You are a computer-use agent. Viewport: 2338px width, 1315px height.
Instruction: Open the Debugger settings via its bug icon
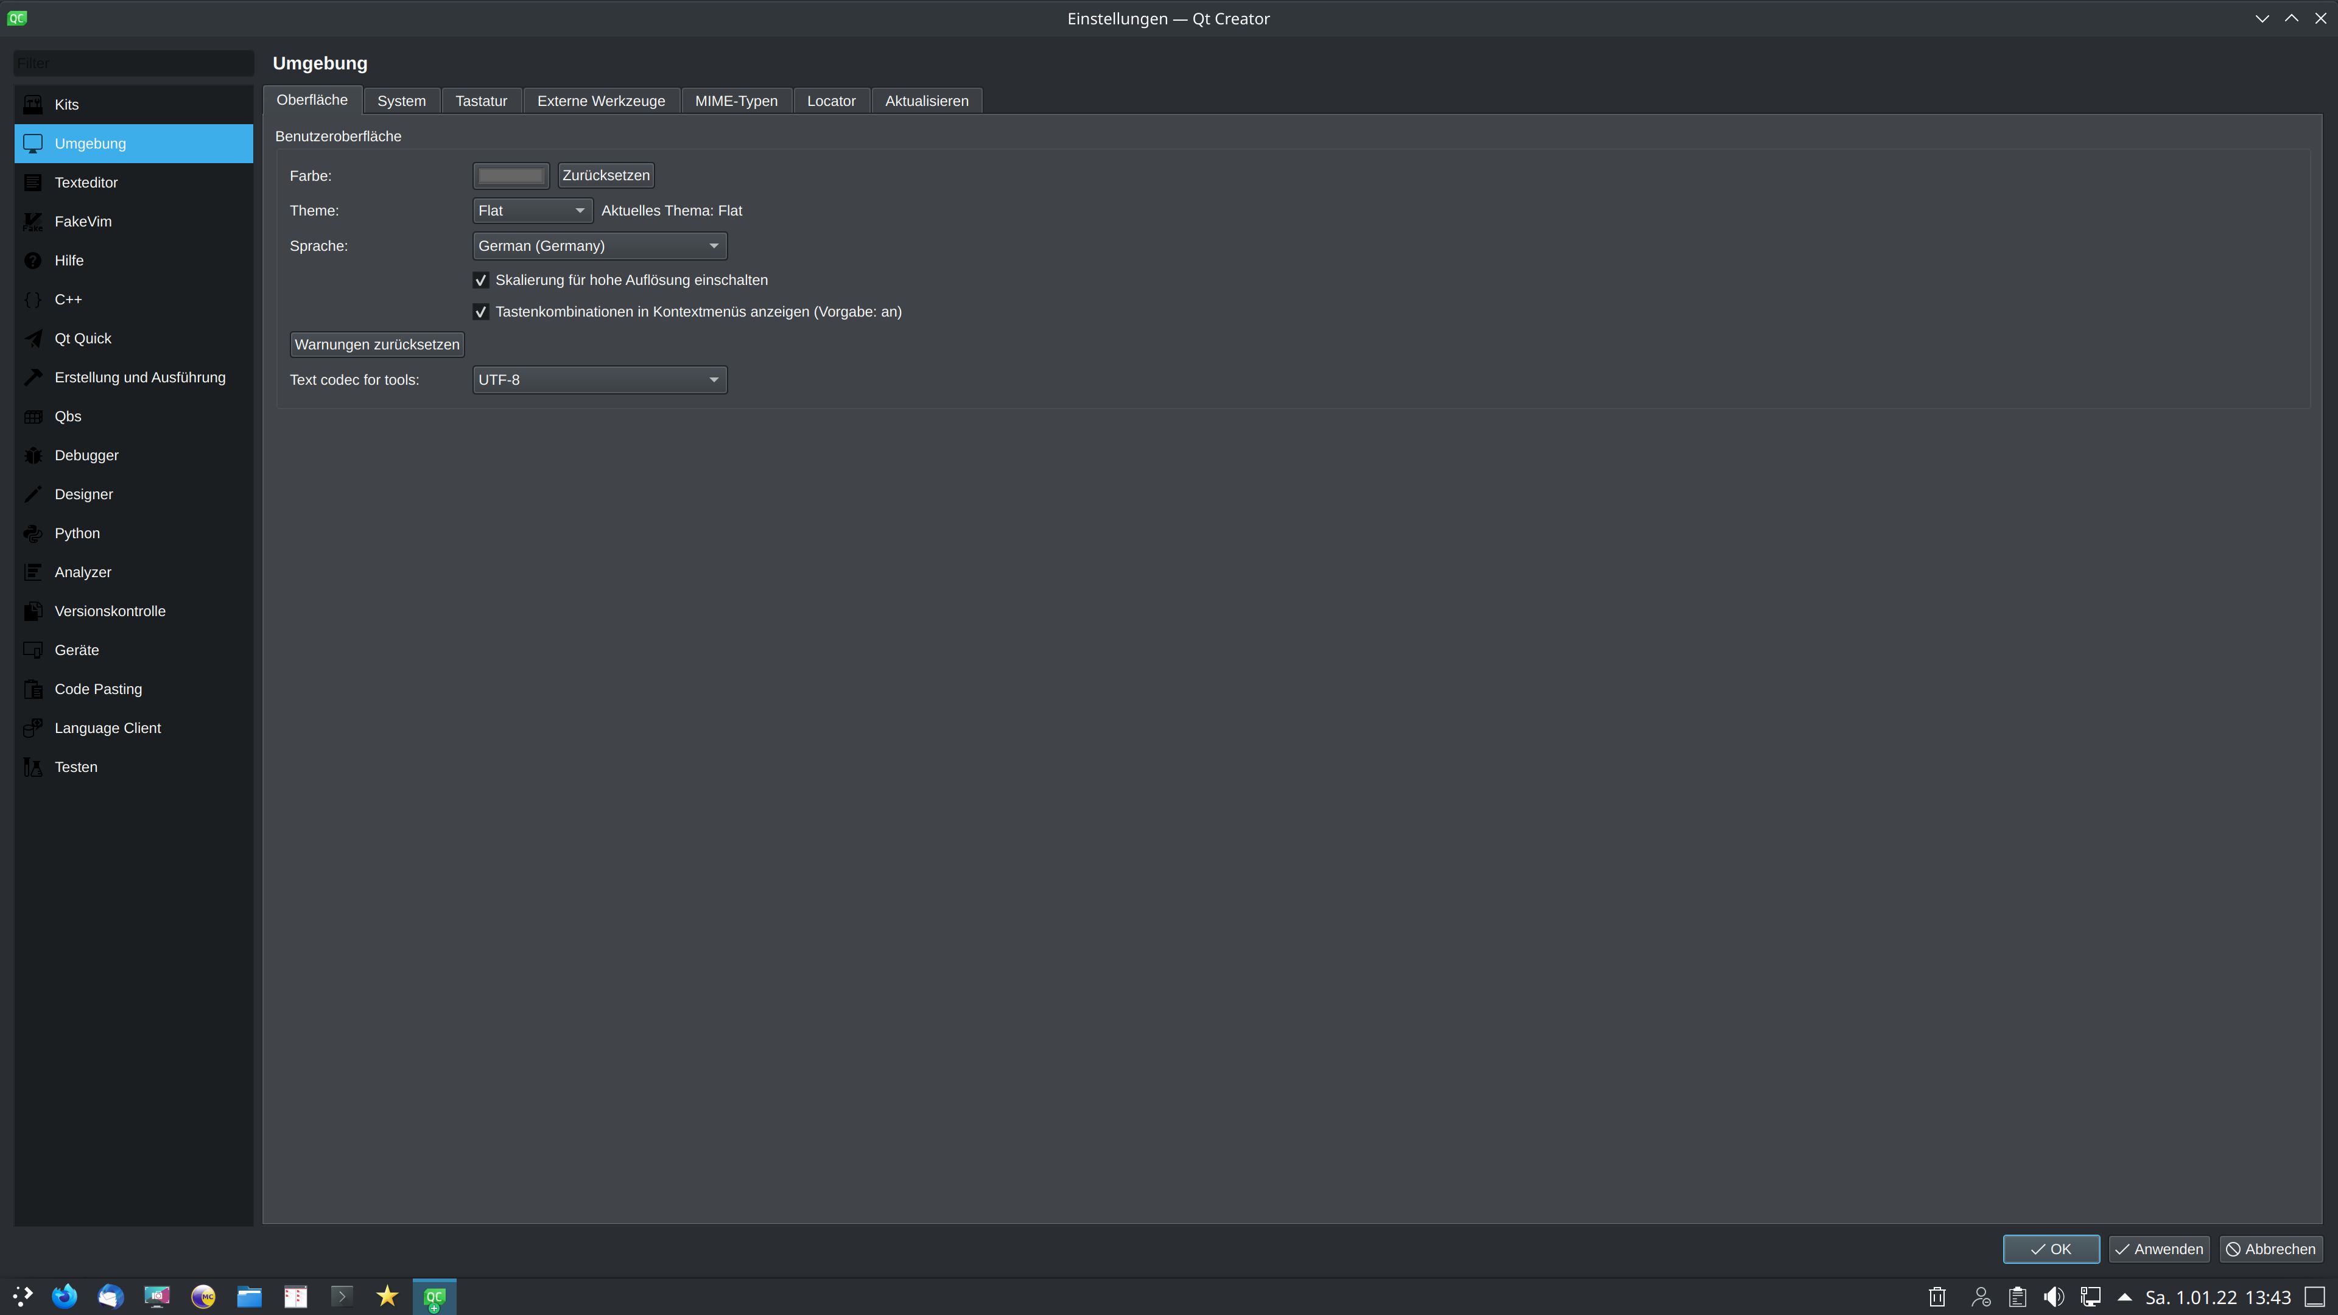pos(33,455)
